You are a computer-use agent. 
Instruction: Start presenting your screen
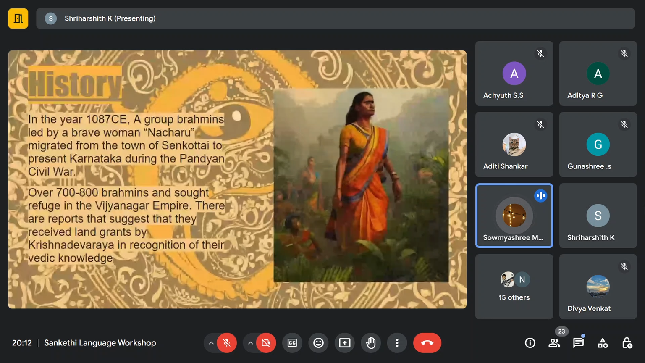pos(344,343)
